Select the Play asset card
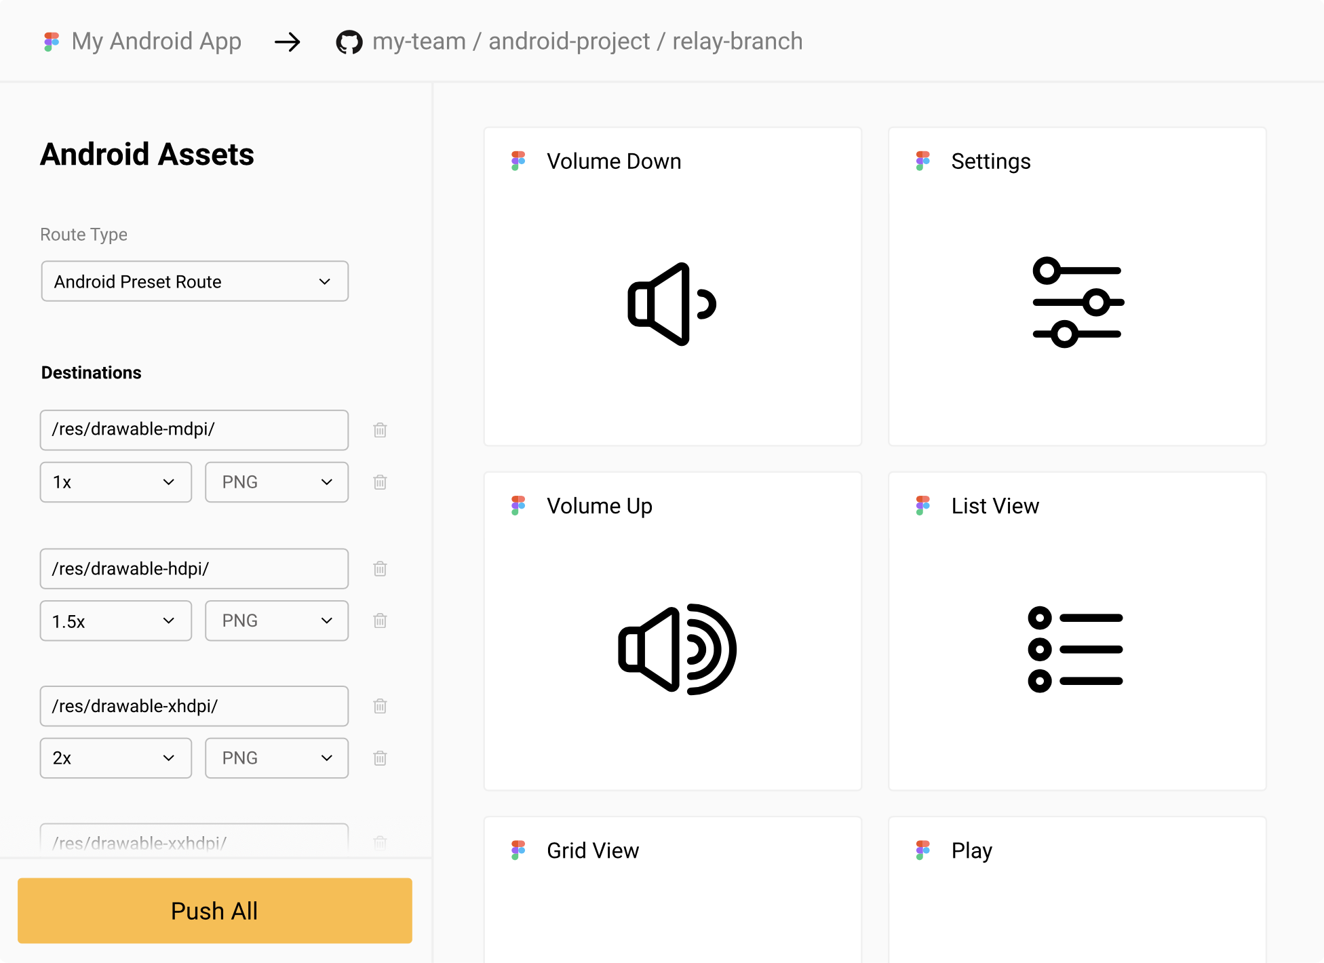This screenshot has height=963, width=1324. click(1076, 888)
